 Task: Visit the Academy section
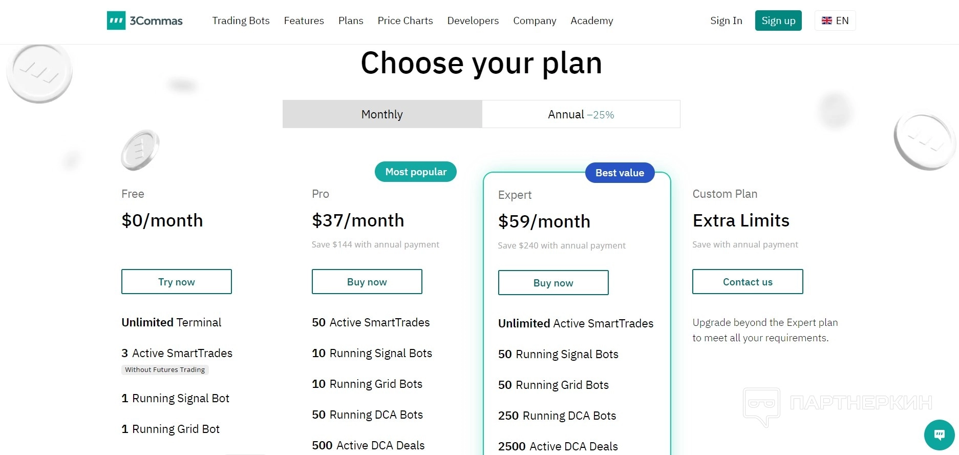pyautogui.click(x=591, y=20)
